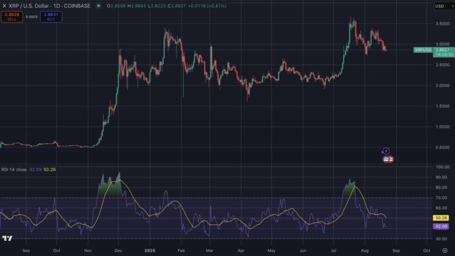The image size is (455, 256).
Task: Click the low value L2.8223
Action: click(x=157, y=6)
